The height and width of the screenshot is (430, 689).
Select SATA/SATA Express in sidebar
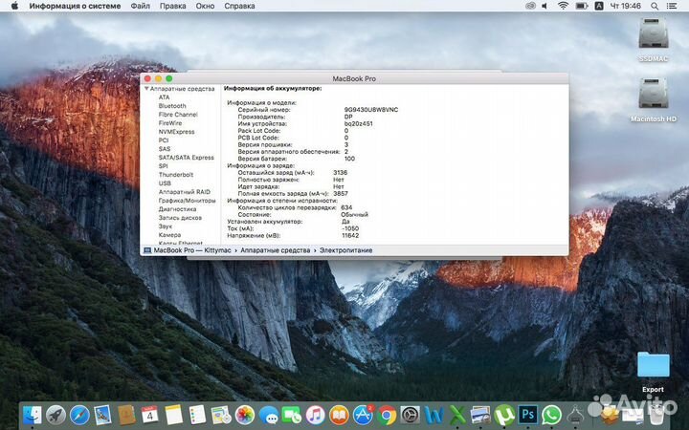187,158
